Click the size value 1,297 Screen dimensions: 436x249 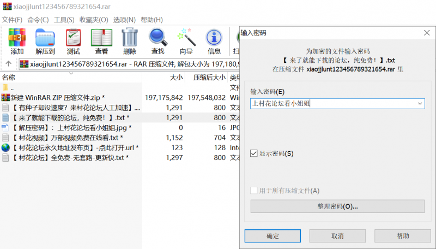click(174, 158)
